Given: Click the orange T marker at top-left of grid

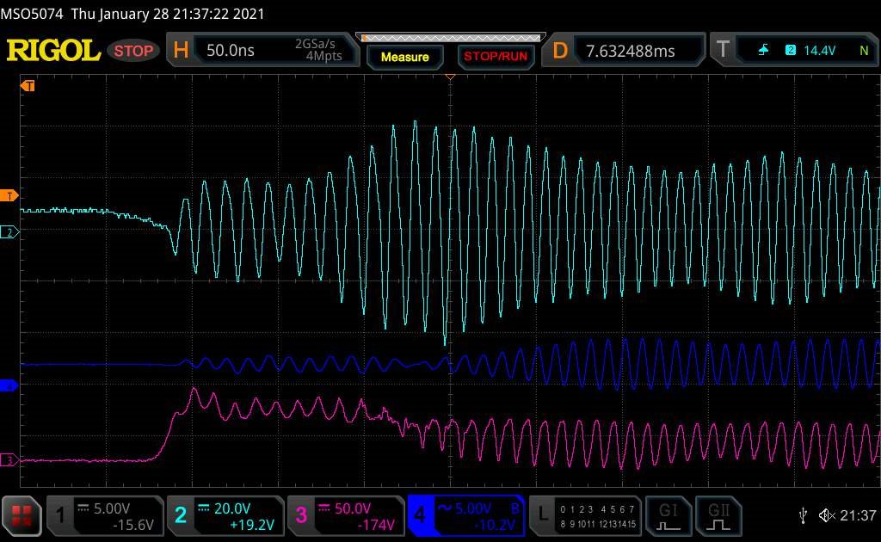Looking at the screenshot, I should (28, 85).
